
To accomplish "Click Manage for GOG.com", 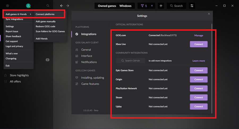I will (x=199, y=35).
